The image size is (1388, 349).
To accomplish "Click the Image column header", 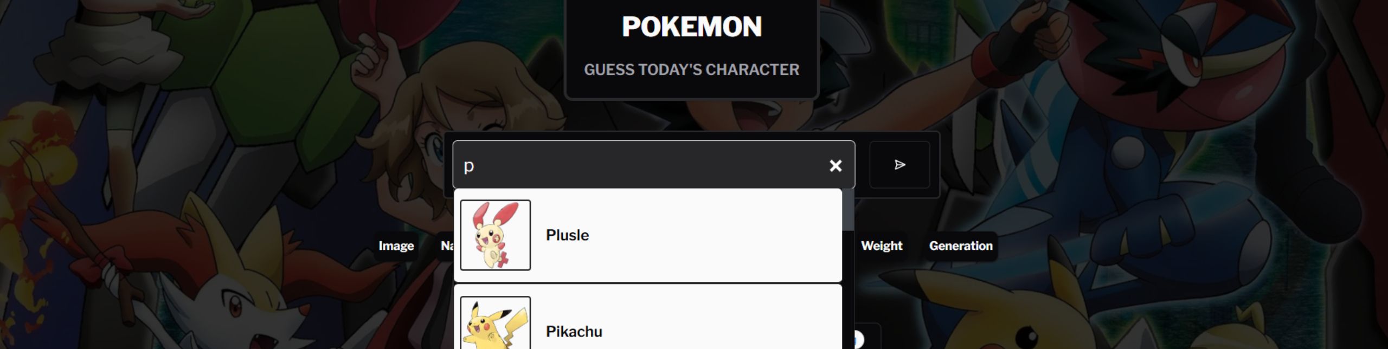I will 396,246.
